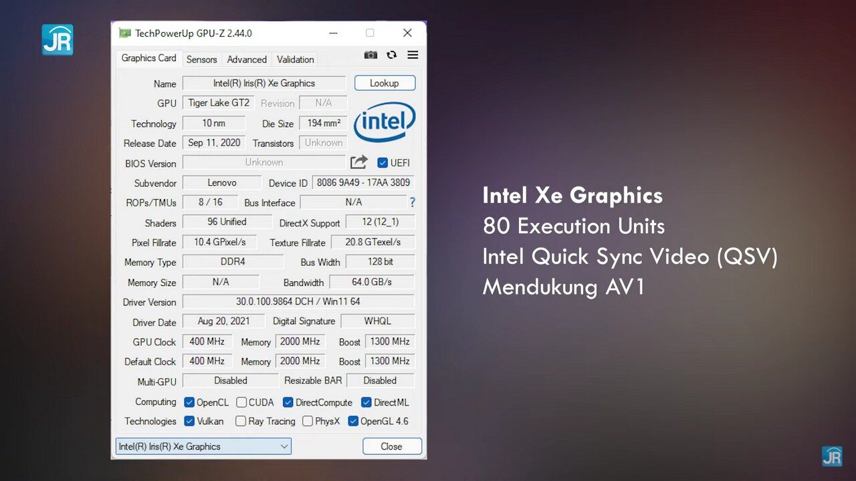Toggle the Ray Tracing checkbox

tap(241, 421)
